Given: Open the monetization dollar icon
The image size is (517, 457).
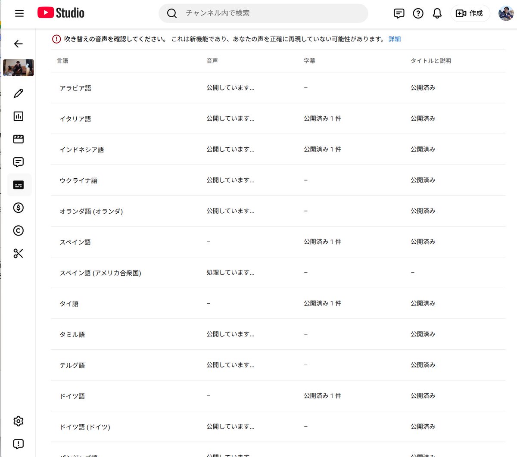Looking at the screenshot, I should [x=18, y=208].
